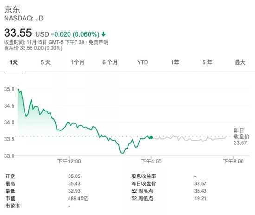The width and height of the screenshot is (255, 215).
Task: Click the 市值 value 489.45亿
Action: pyautogui.click(x=78, y=198)
